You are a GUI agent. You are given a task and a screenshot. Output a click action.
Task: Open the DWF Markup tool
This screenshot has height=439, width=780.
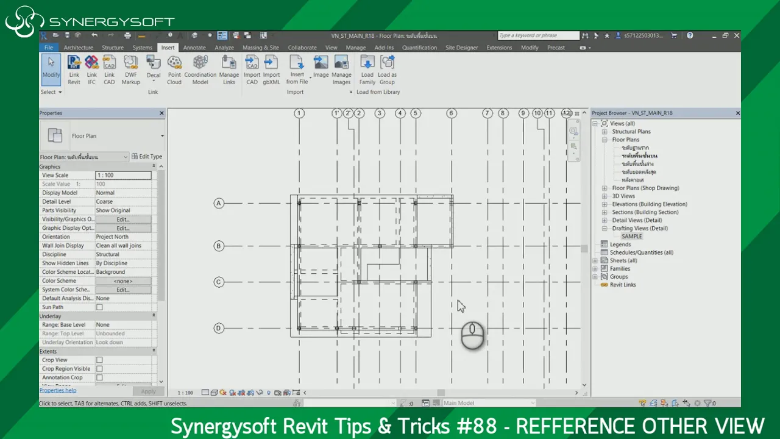[130, 70]
